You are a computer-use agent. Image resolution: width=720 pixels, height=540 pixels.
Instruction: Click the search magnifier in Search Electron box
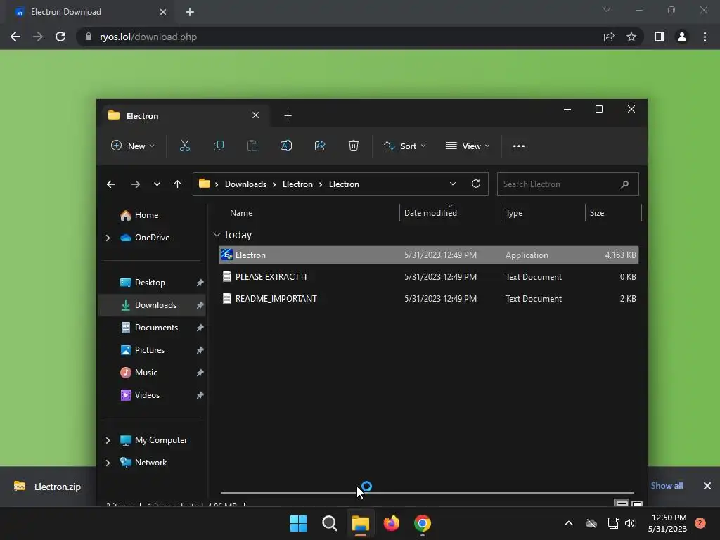click(624, 184)
